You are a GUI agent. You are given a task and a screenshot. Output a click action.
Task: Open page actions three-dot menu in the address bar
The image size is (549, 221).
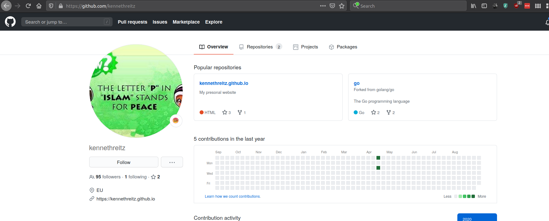click(x=323, y=6)
